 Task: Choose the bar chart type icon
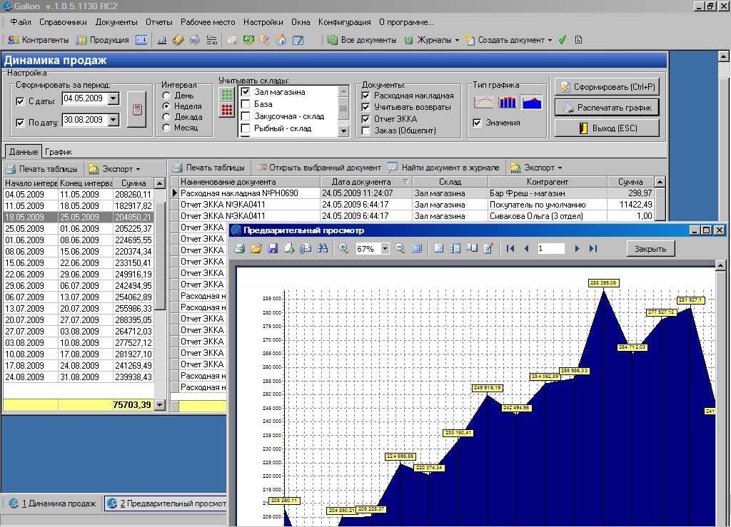[508, 101]
